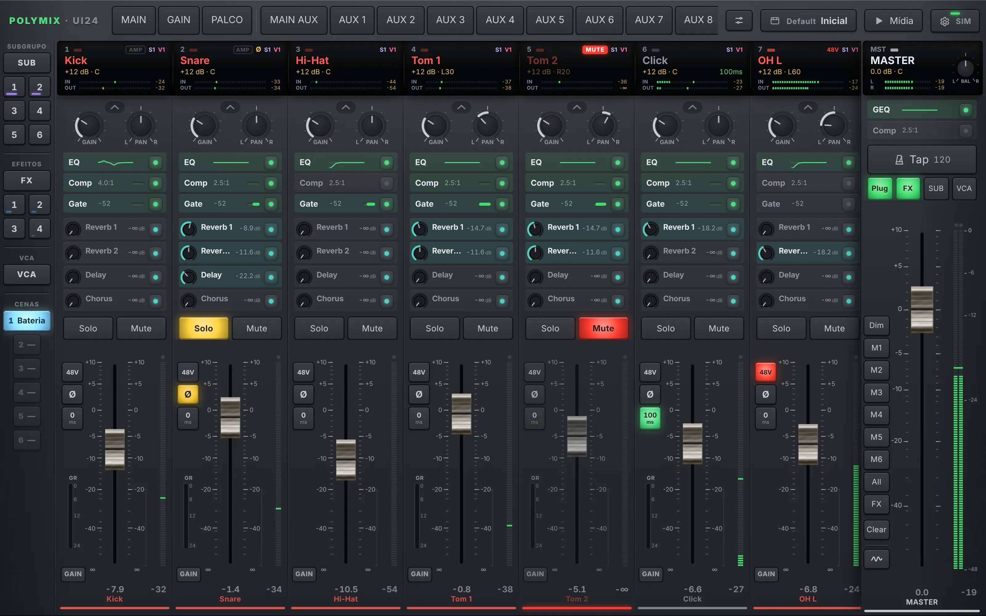Toggle the Kick EQ on/off indicator
This screenshot has width=986, height=616.
[x=155, y=163]
